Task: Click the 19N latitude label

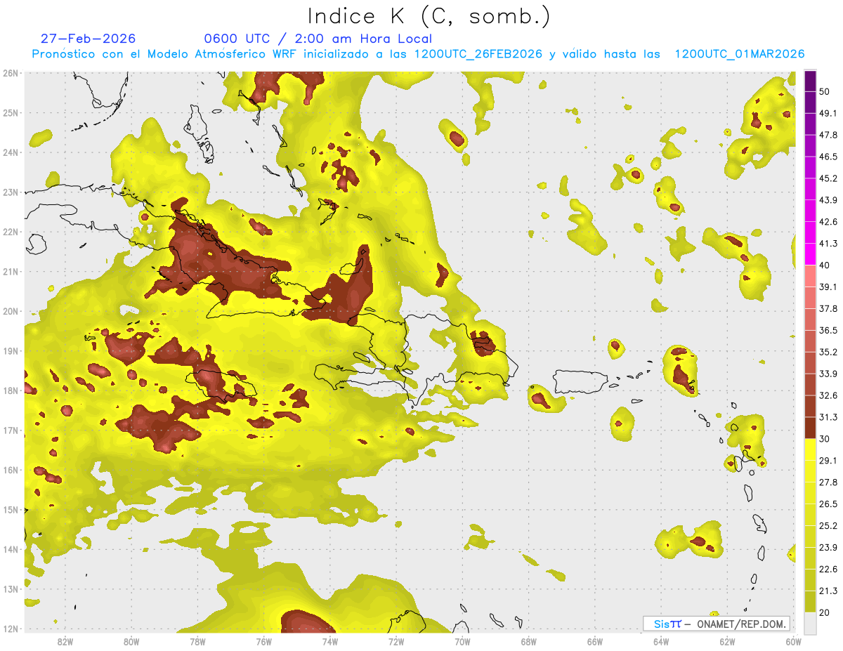Action: tap(11, 350)
